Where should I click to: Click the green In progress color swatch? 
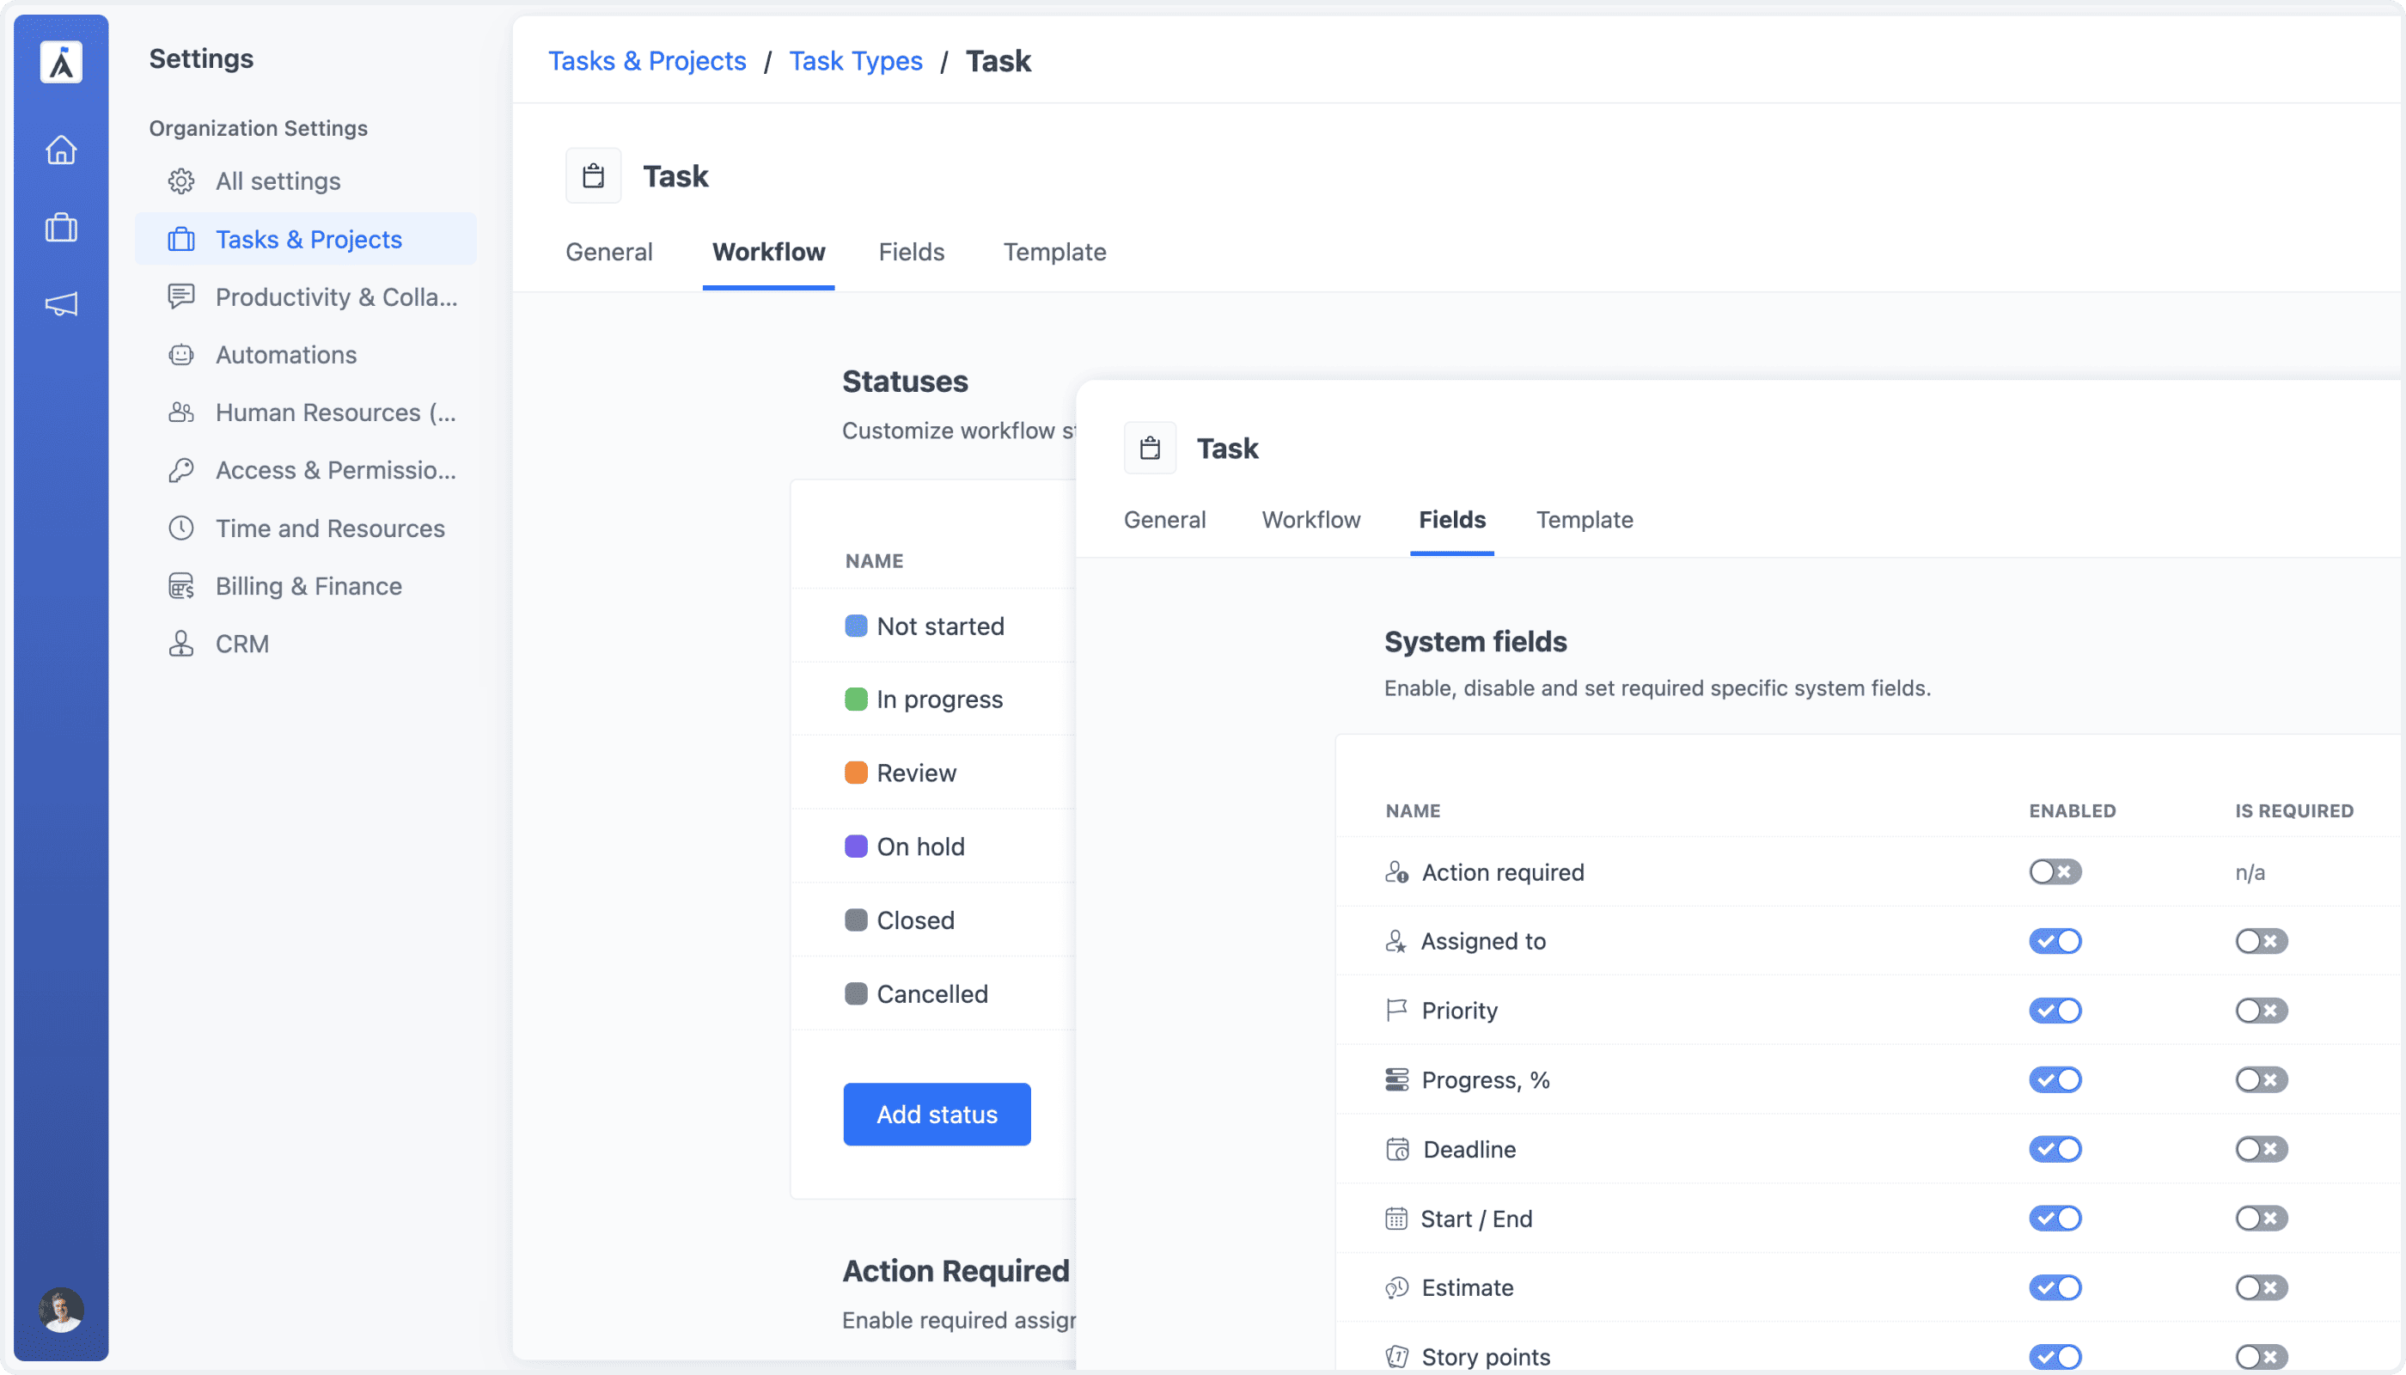pyautogui.click(x=856, y=699)
